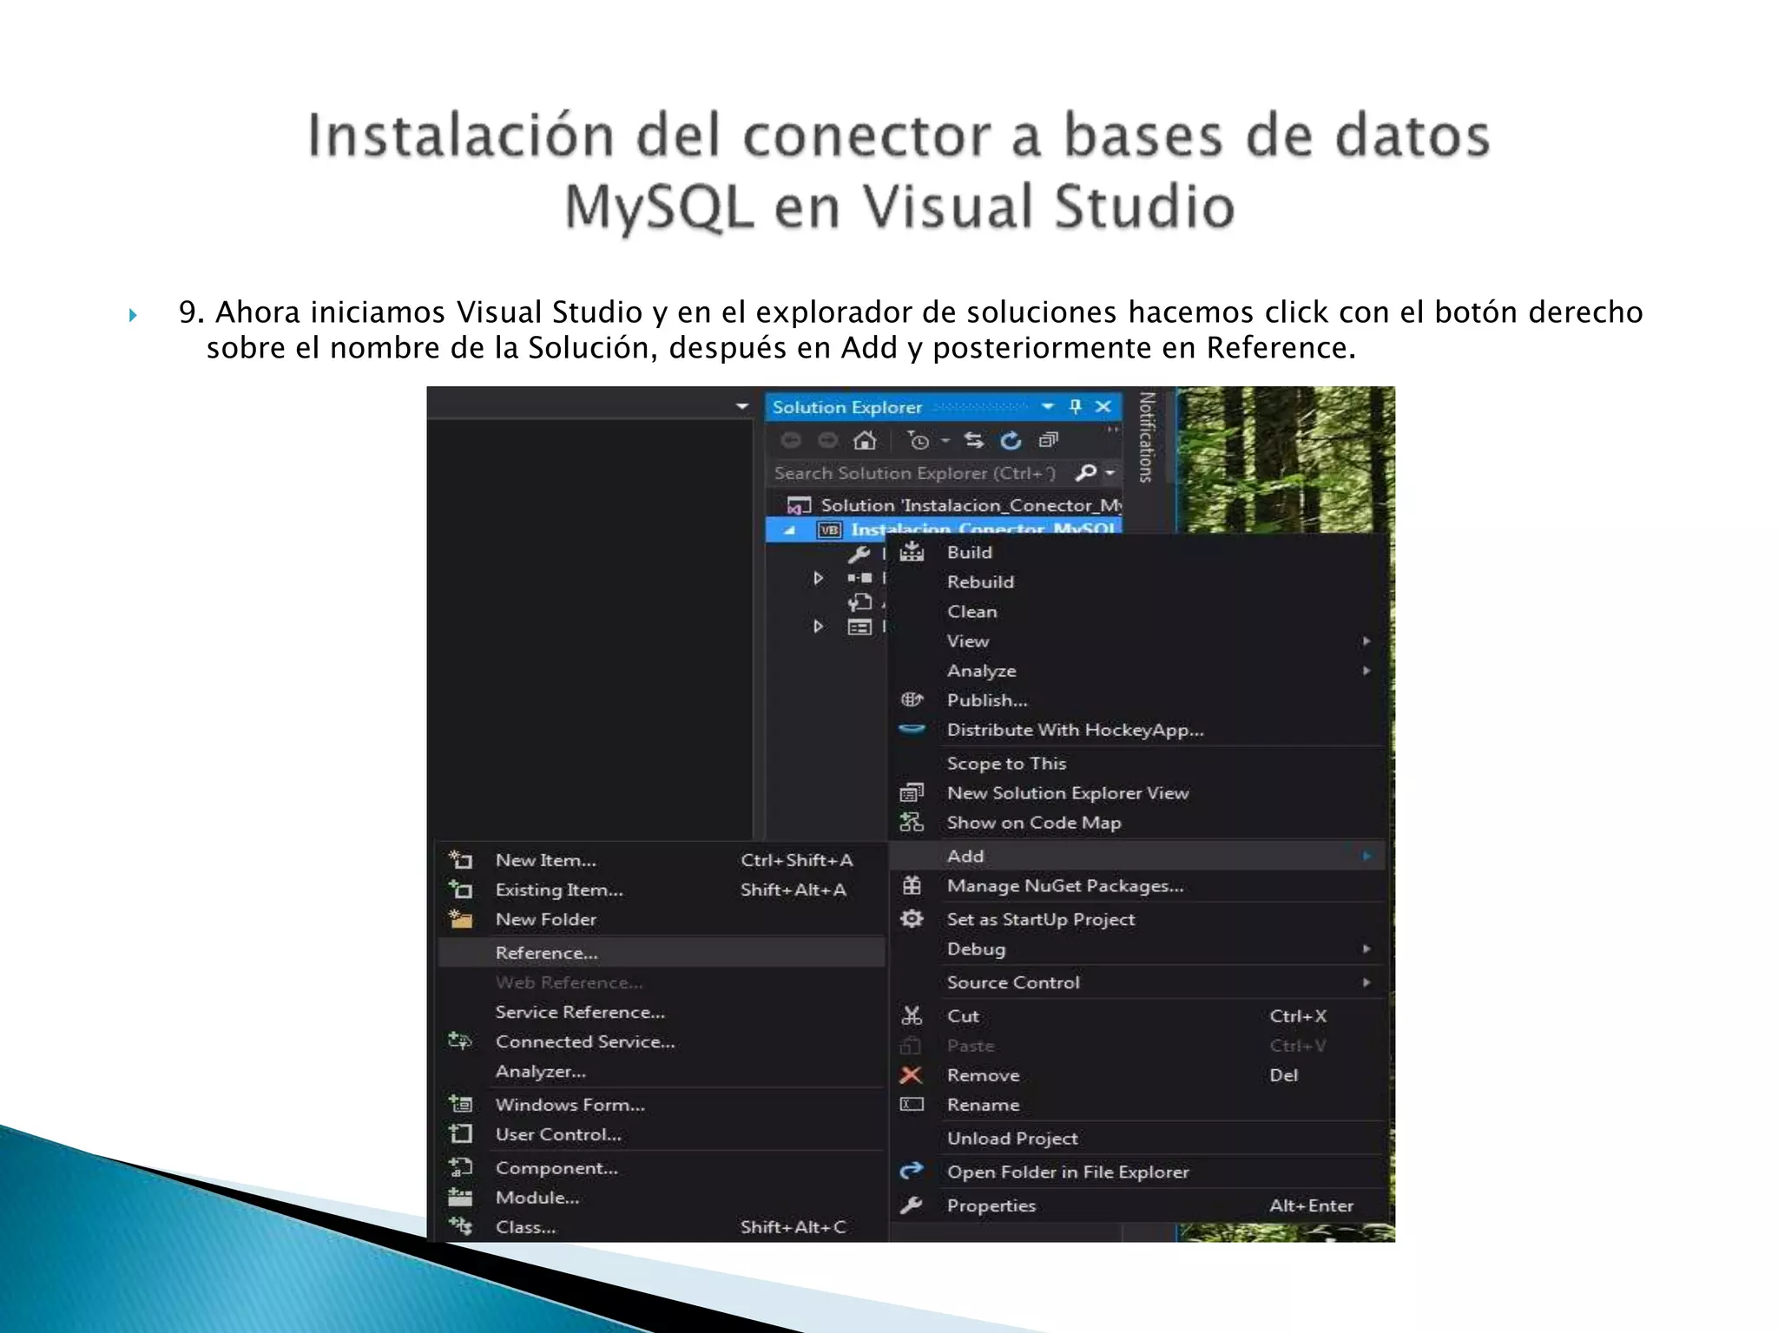Expand the References tree node arrow
This screenshot has height=1333, width=1778.
(x=818, y=577)
